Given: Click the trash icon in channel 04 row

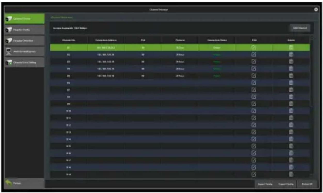Looking at the screenshot, I should coord(291,69).
